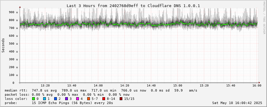Viewport: 267px width, 107px height.
Task: Click the dark red 15/15 loss swatch
Action: pos(121,99)
